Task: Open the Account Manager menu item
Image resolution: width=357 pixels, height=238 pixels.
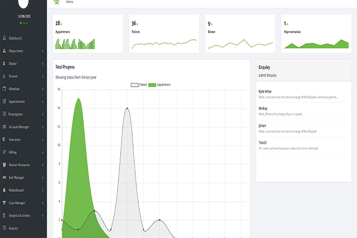Action: pyautogui.click(x=19, y=127)
